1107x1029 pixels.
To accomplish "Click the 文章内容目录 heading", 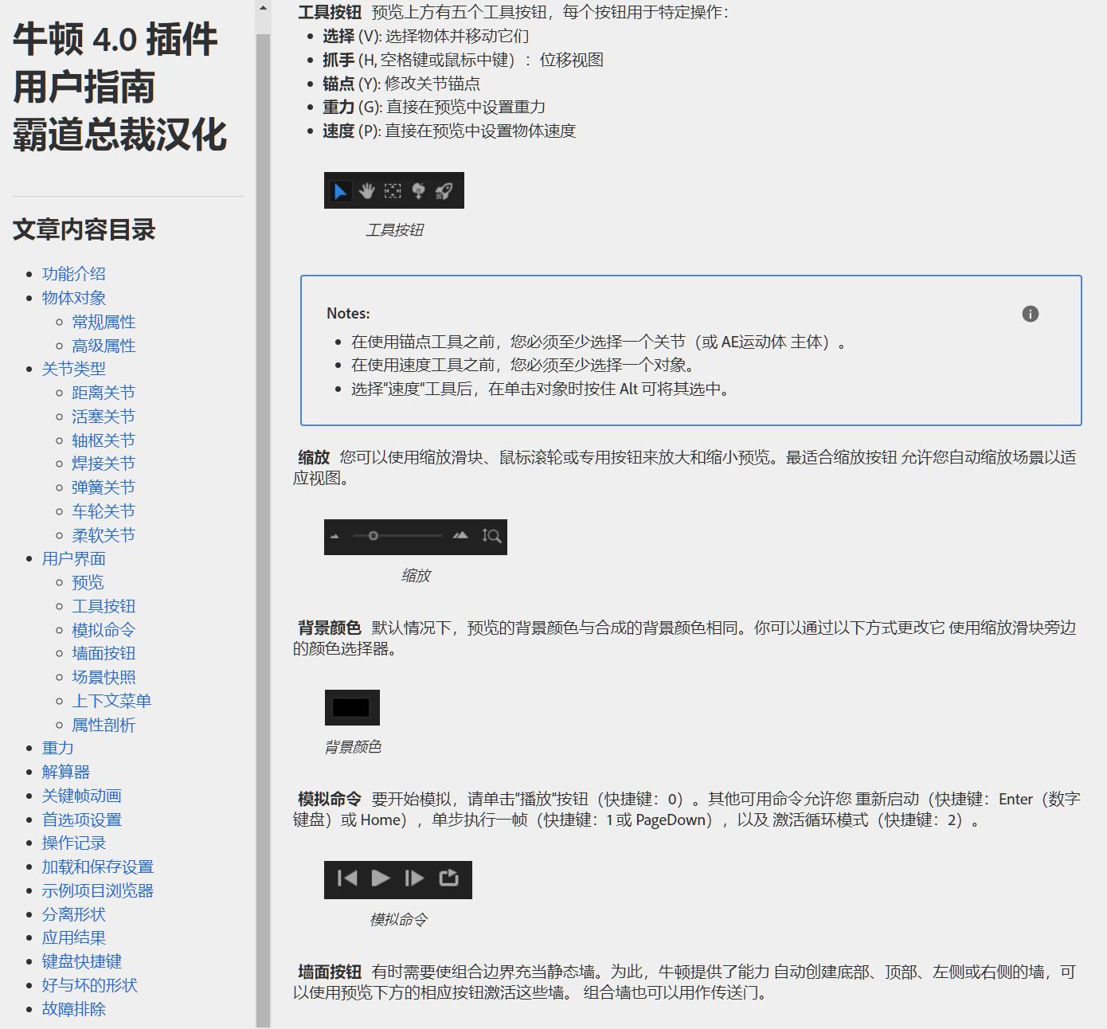I will pos(84,229).
